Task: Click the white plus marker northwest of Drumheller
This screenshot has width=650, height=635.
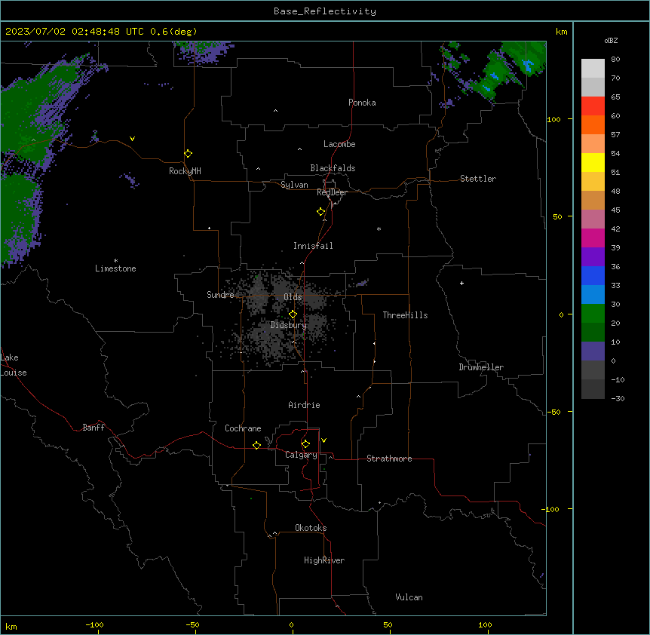Action: (461, 283)
